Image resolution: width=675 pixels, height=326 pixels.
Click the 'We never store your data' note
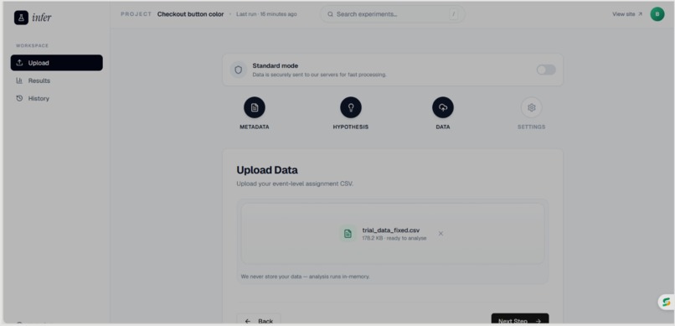pyautogui.click(x=305, y=277)
